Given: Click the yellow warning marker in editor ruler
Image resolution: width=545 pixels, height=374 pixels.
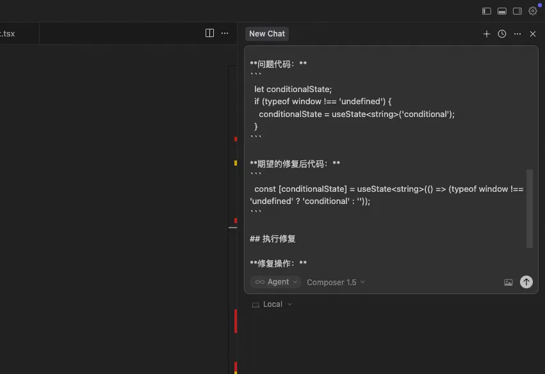Looking at the screenshot, I should pos(236,162).
